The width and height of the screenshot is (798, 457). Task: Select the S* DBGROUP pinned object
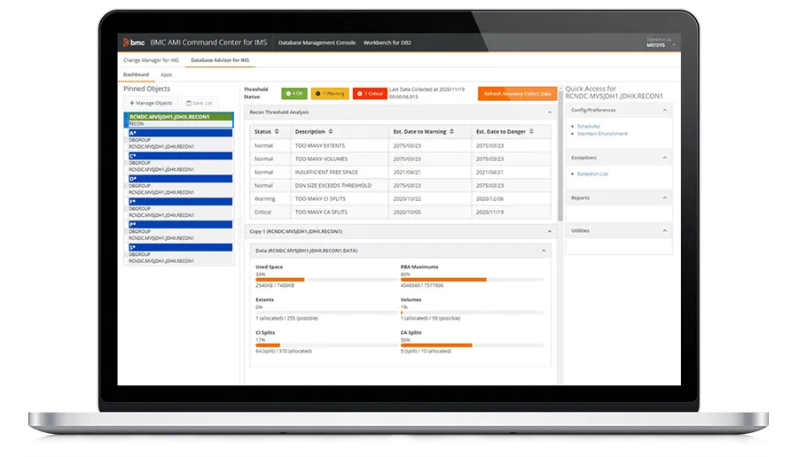(x=178, y=254)
